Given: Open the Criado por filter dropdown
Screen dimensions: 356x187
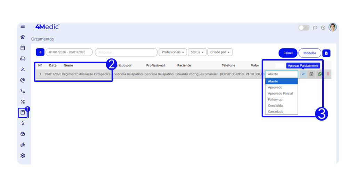Looking at the screenshot, I should pos(220,52).
